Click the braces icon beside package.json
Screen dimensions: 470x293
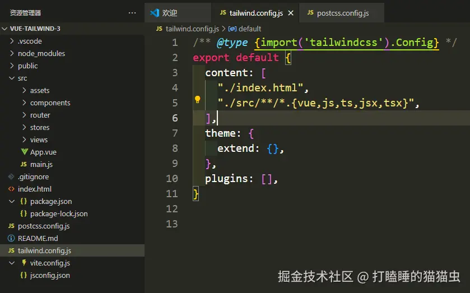pos(24,201)
